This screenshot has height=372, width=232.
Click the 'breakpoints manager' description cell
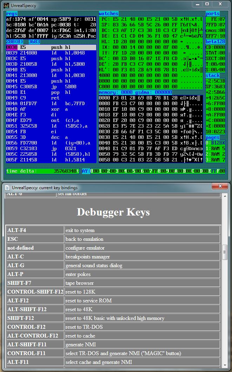142,257
